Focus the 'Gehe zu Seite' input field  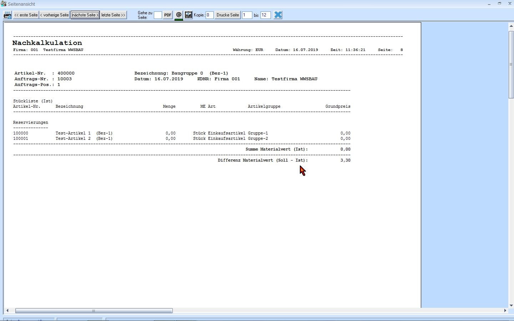tap(158, 15)
